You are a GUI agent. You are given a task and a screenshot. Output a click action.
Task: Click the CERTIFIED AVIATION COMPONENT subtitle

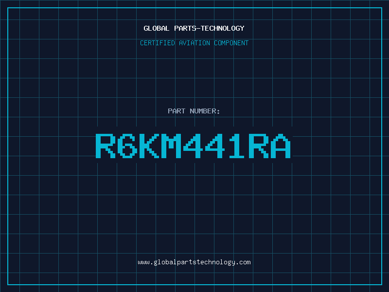[194, 43]
